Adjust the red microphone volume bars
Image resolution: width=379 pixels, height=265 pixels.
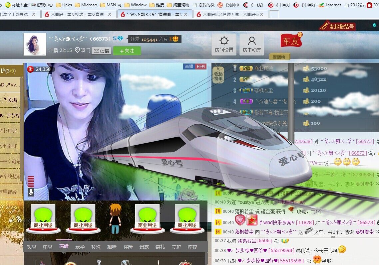click(x=31, y=182)
